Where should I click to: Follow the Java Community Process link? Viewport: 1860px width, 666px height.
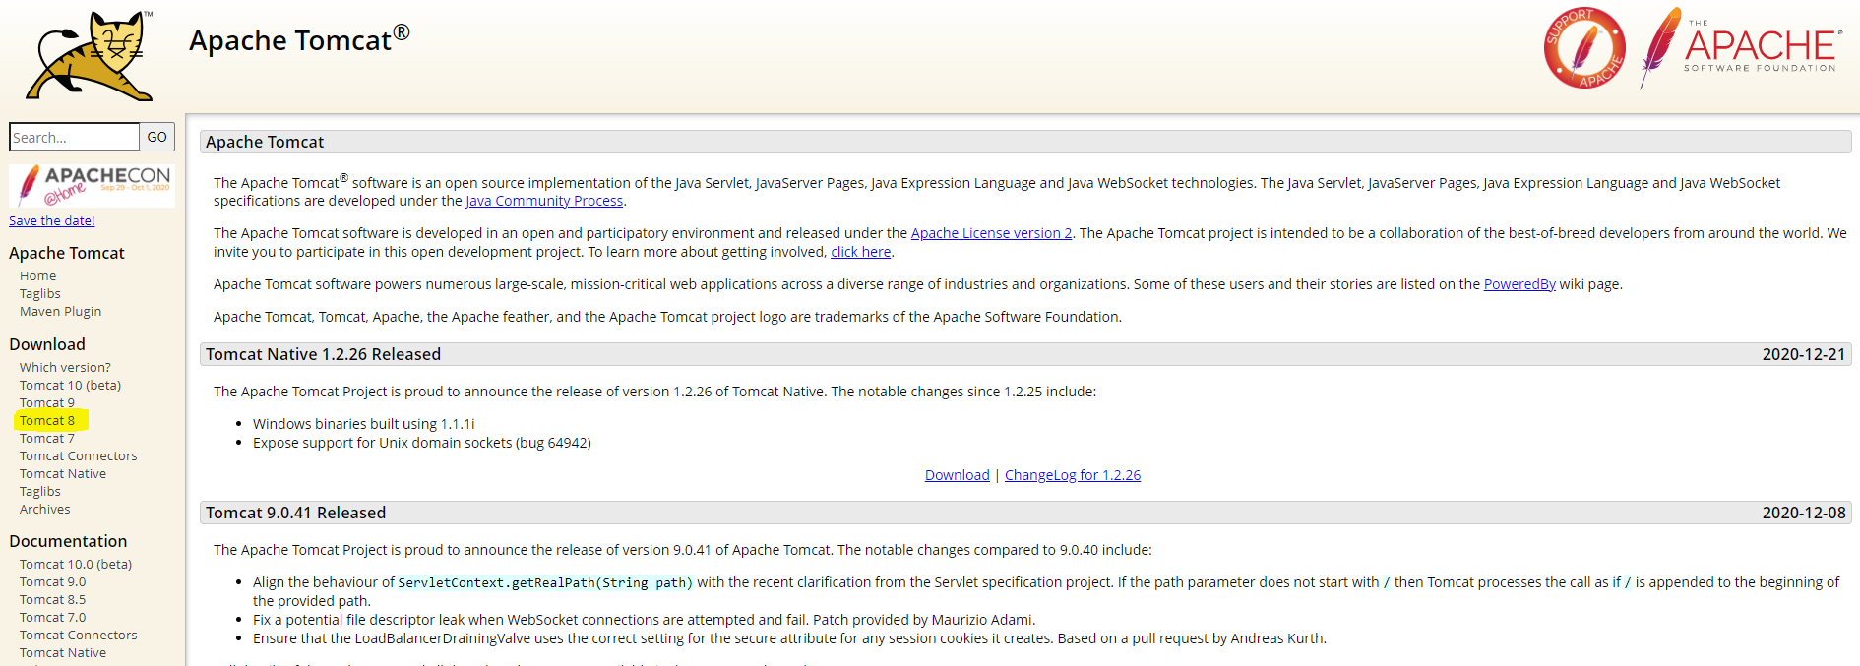pyautogui.click(x=544, y=201)
